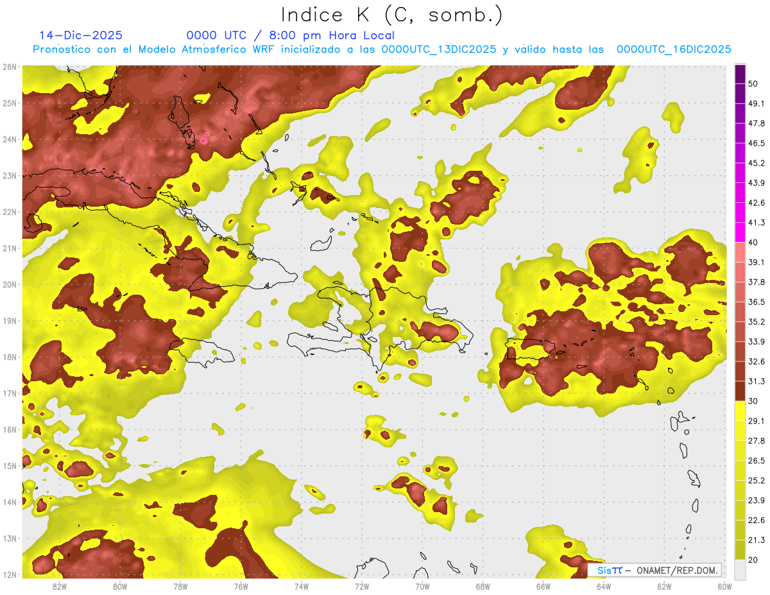This screenshot has height=595, width=770.
Task: Click the '41.3' colorbar value
Action: [x=757, y=223]
